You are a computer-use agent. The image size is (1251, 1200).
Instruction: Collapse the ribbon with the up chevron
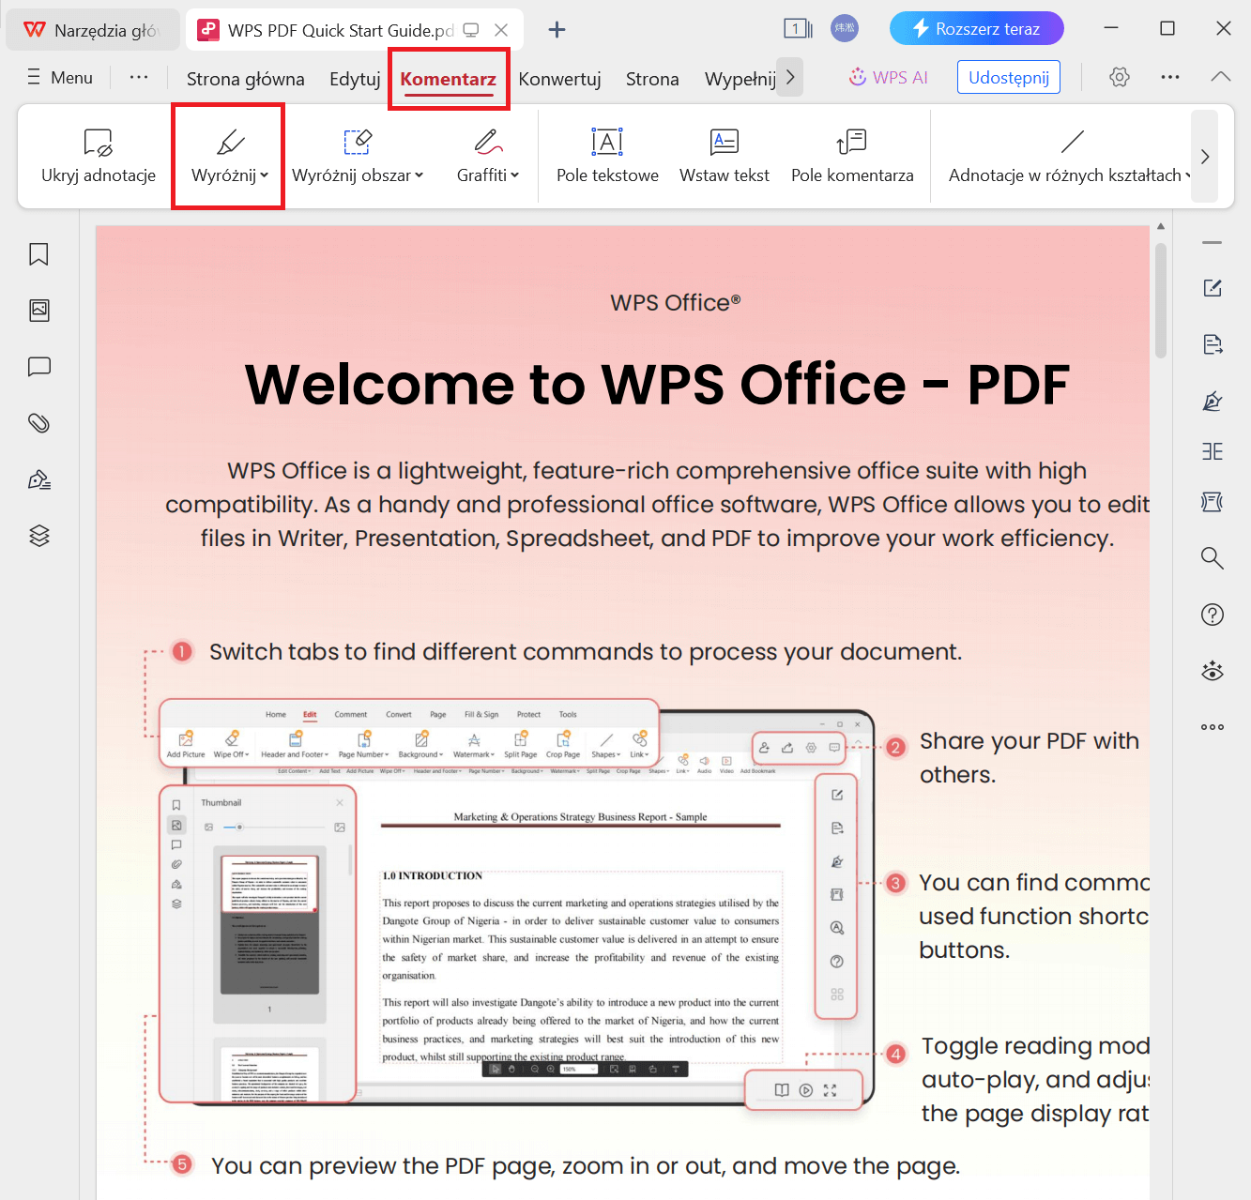tap(1221, 77)
